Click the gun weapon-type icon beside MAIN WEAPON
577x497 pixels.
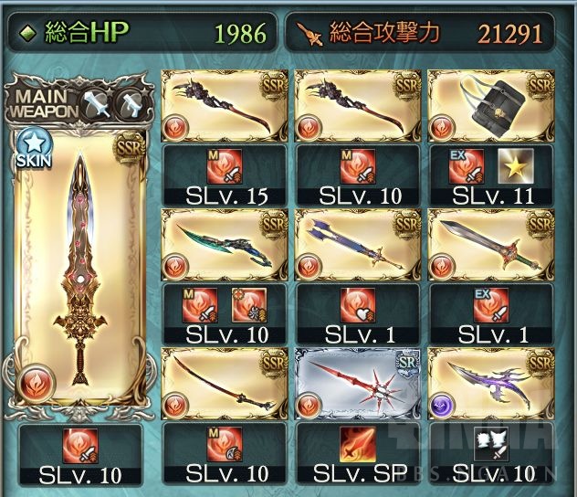coord(130,102)
